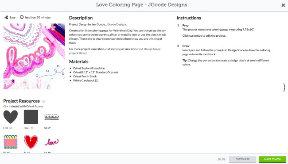Select the gray square resource image
Viewport: 288px width, 164px height.
(x=31, y=117)
